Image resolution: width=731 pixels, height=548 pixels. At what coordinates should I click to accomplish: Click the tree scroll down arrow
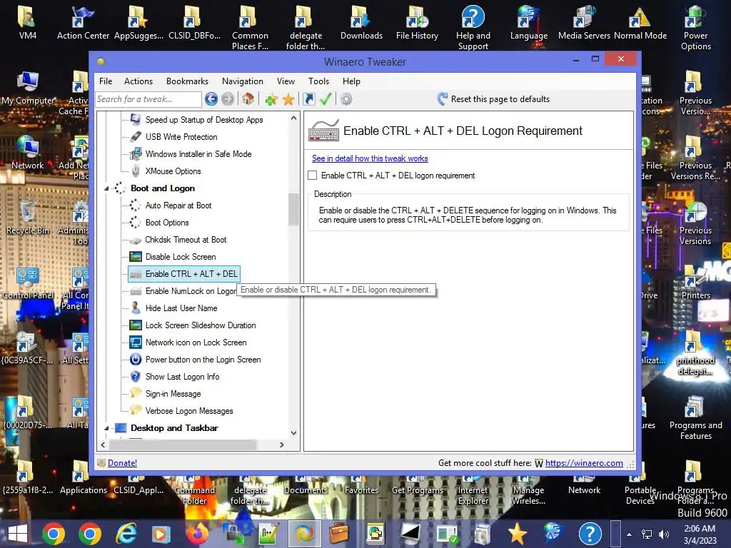coord(293,433)
